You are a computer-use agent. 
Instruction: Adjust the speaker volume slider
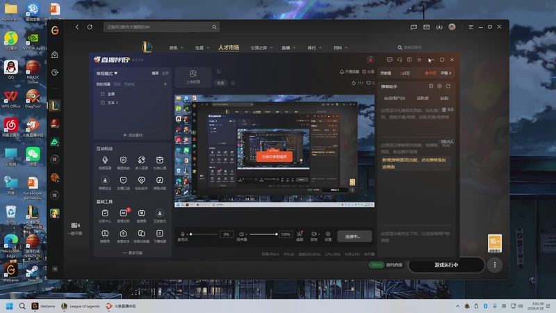263,234
